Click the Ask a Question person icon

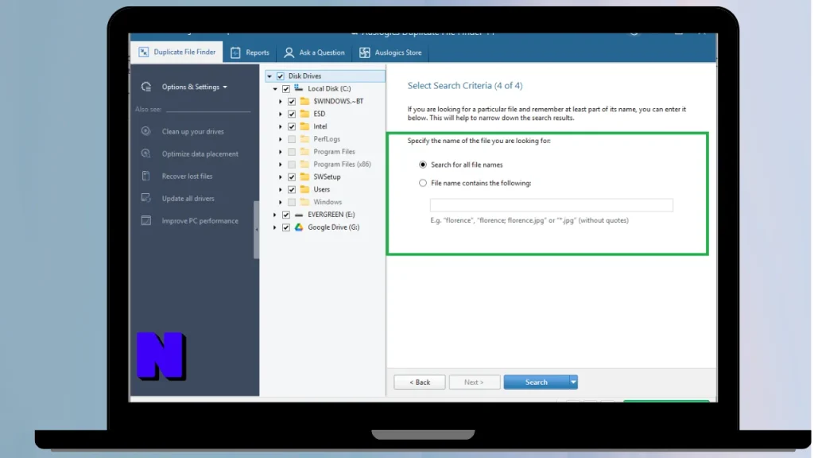(289, 52)
